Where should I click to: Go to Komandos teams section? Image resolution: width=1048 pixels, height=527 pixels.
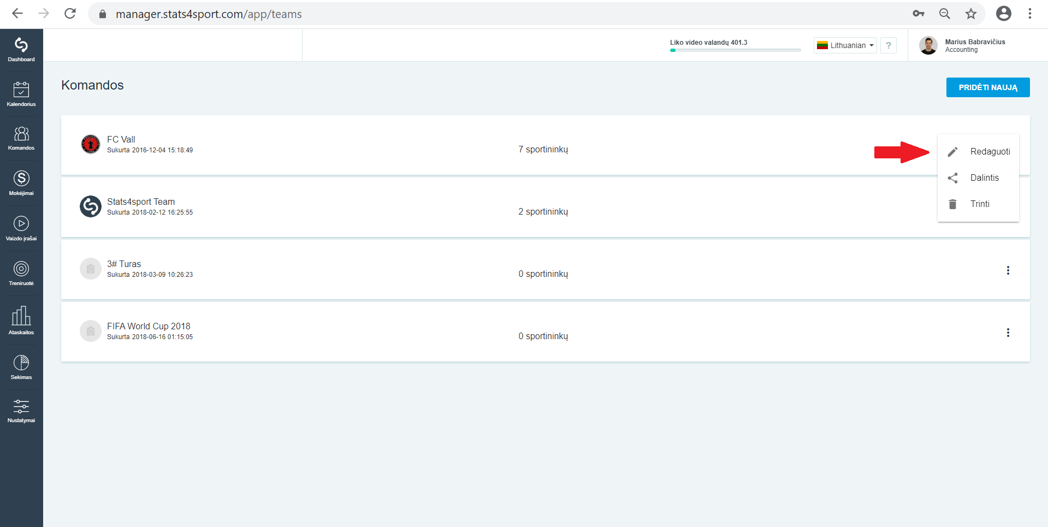click(x=21, y=138)
